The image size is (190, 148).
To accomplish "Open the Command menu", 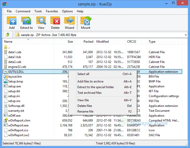I will pyautogui.click(x=23, y=11).
